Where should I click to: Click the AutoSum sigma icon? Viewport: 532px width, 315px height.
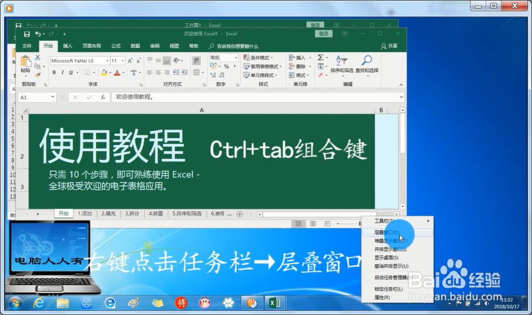click(321, 58)
